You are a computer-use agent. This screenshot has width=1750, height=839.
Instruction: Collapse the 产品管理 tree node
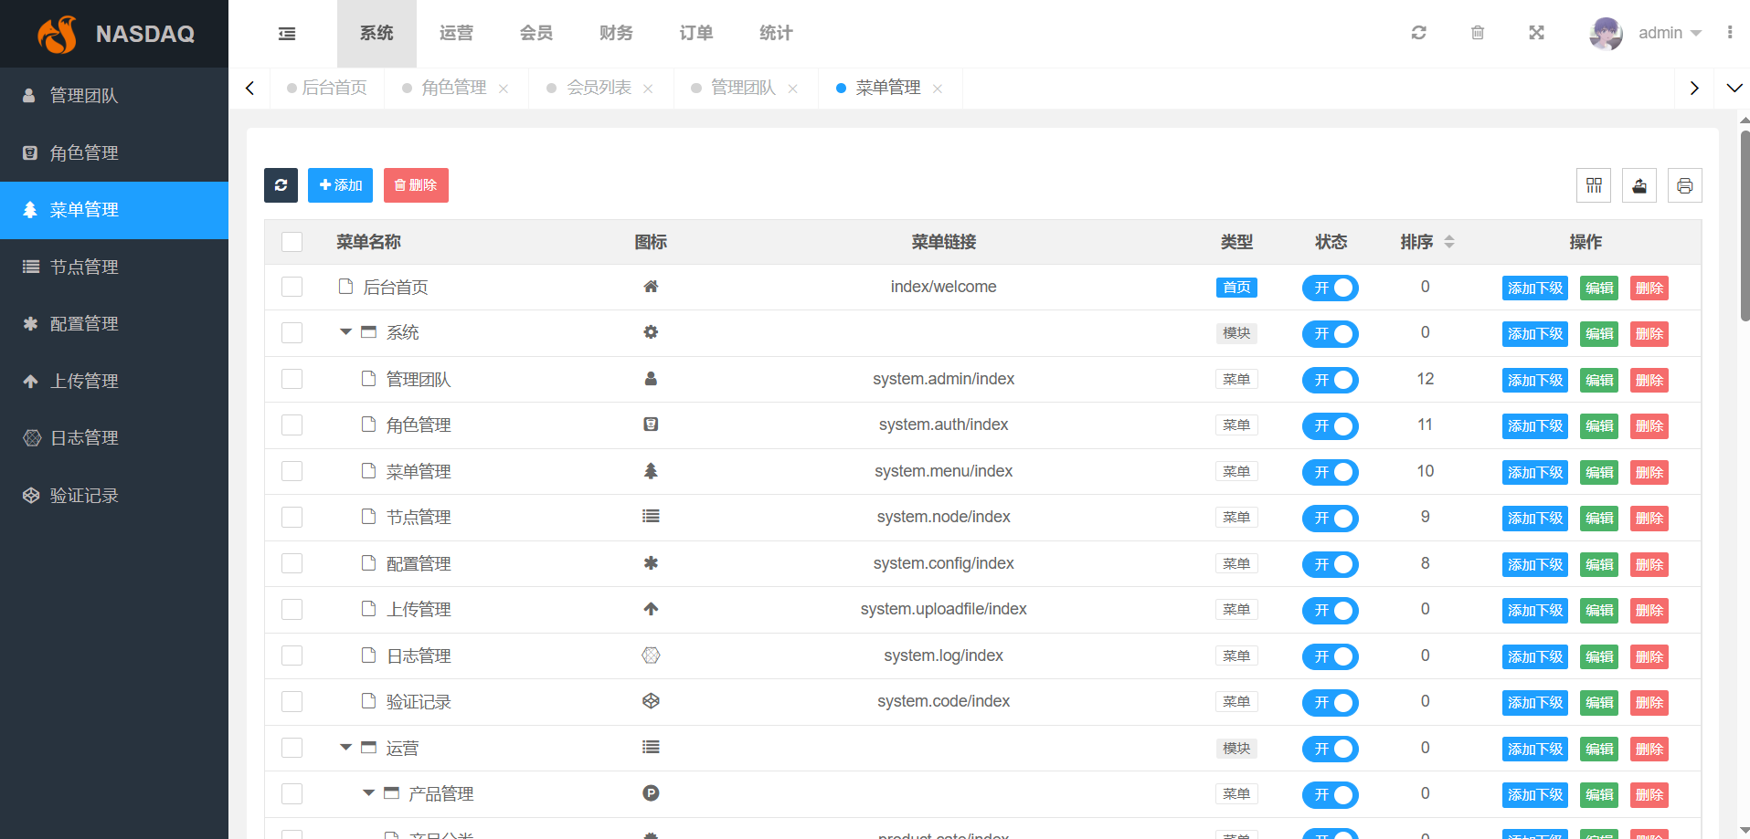point(368,793)
